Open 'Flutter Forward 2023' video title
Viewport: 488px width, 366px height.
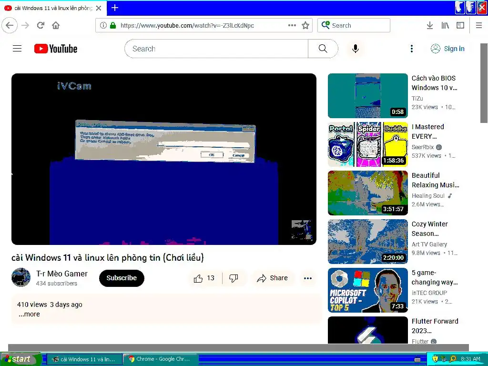point(435,326)
